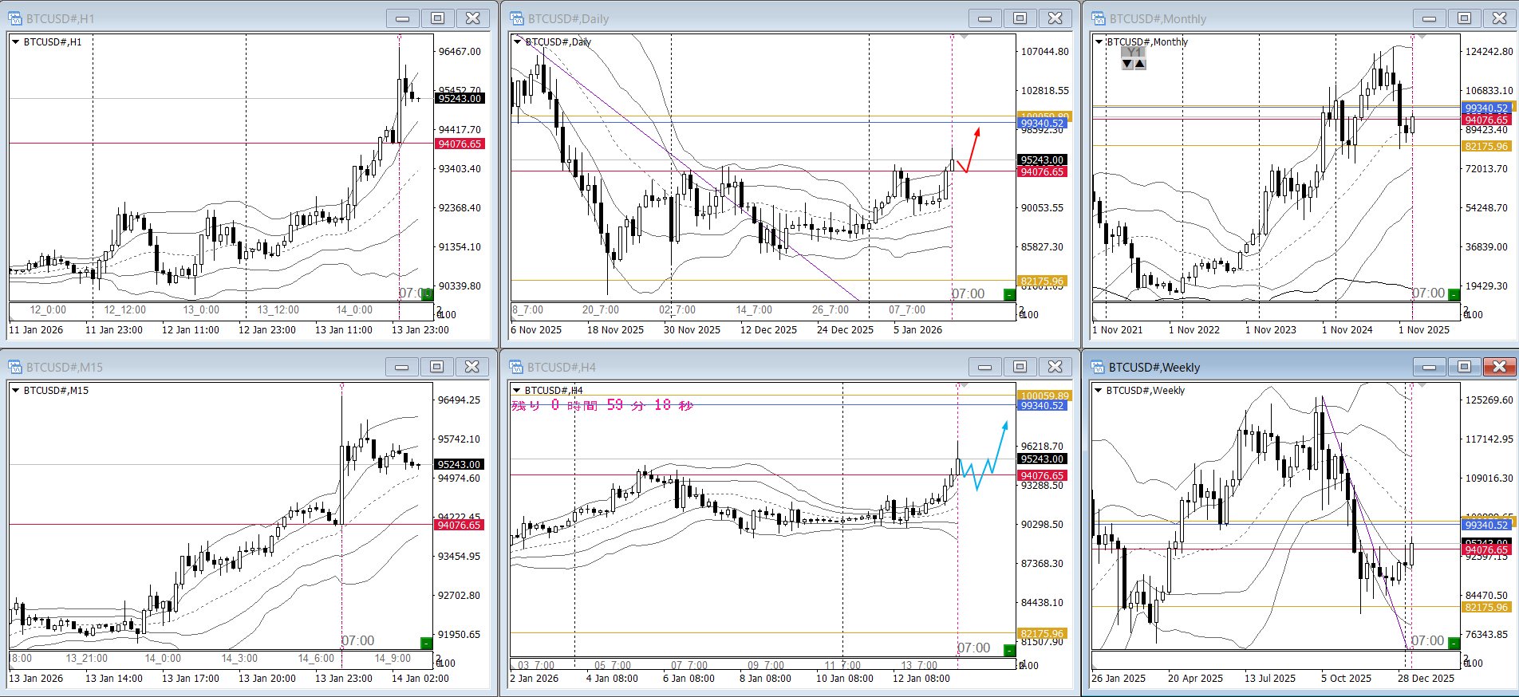Click the H4 window's title bar chart icon
The image size is (1519, 697).
[517, 367]
